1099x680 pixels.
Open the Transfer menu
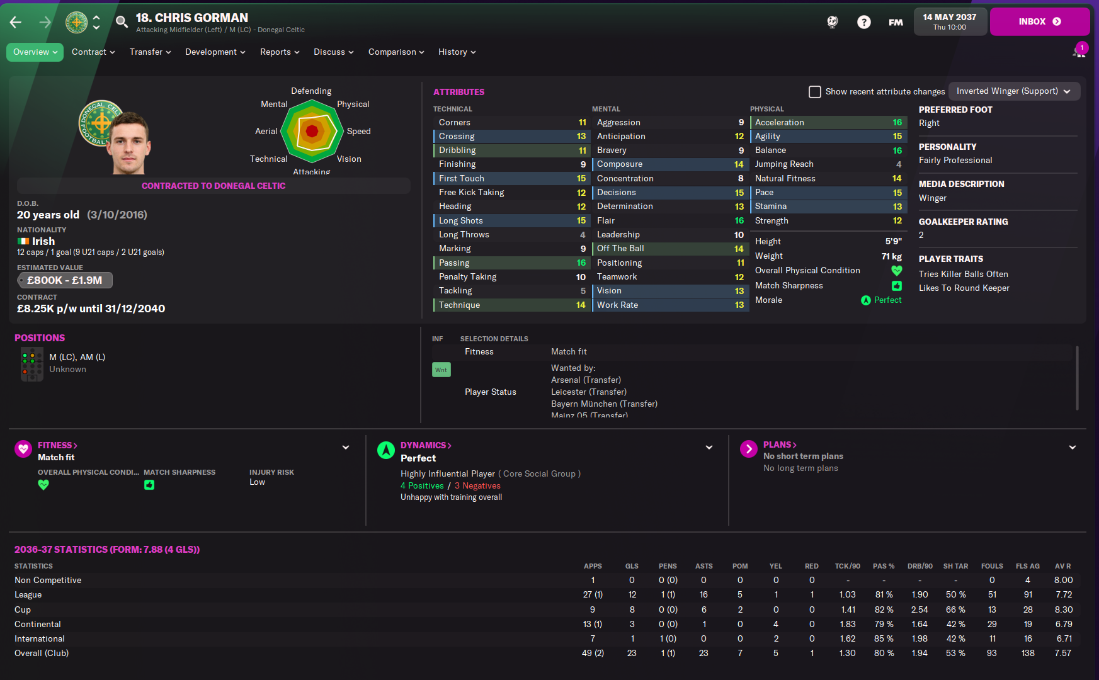[x=151, y=52]
